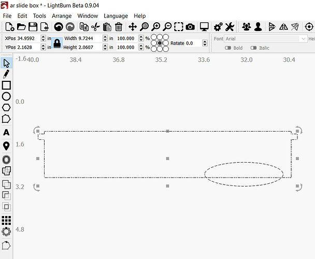The image size is (315, 259).
Task: Import file icon in toolbar
Action: click(x=45, y=26)
